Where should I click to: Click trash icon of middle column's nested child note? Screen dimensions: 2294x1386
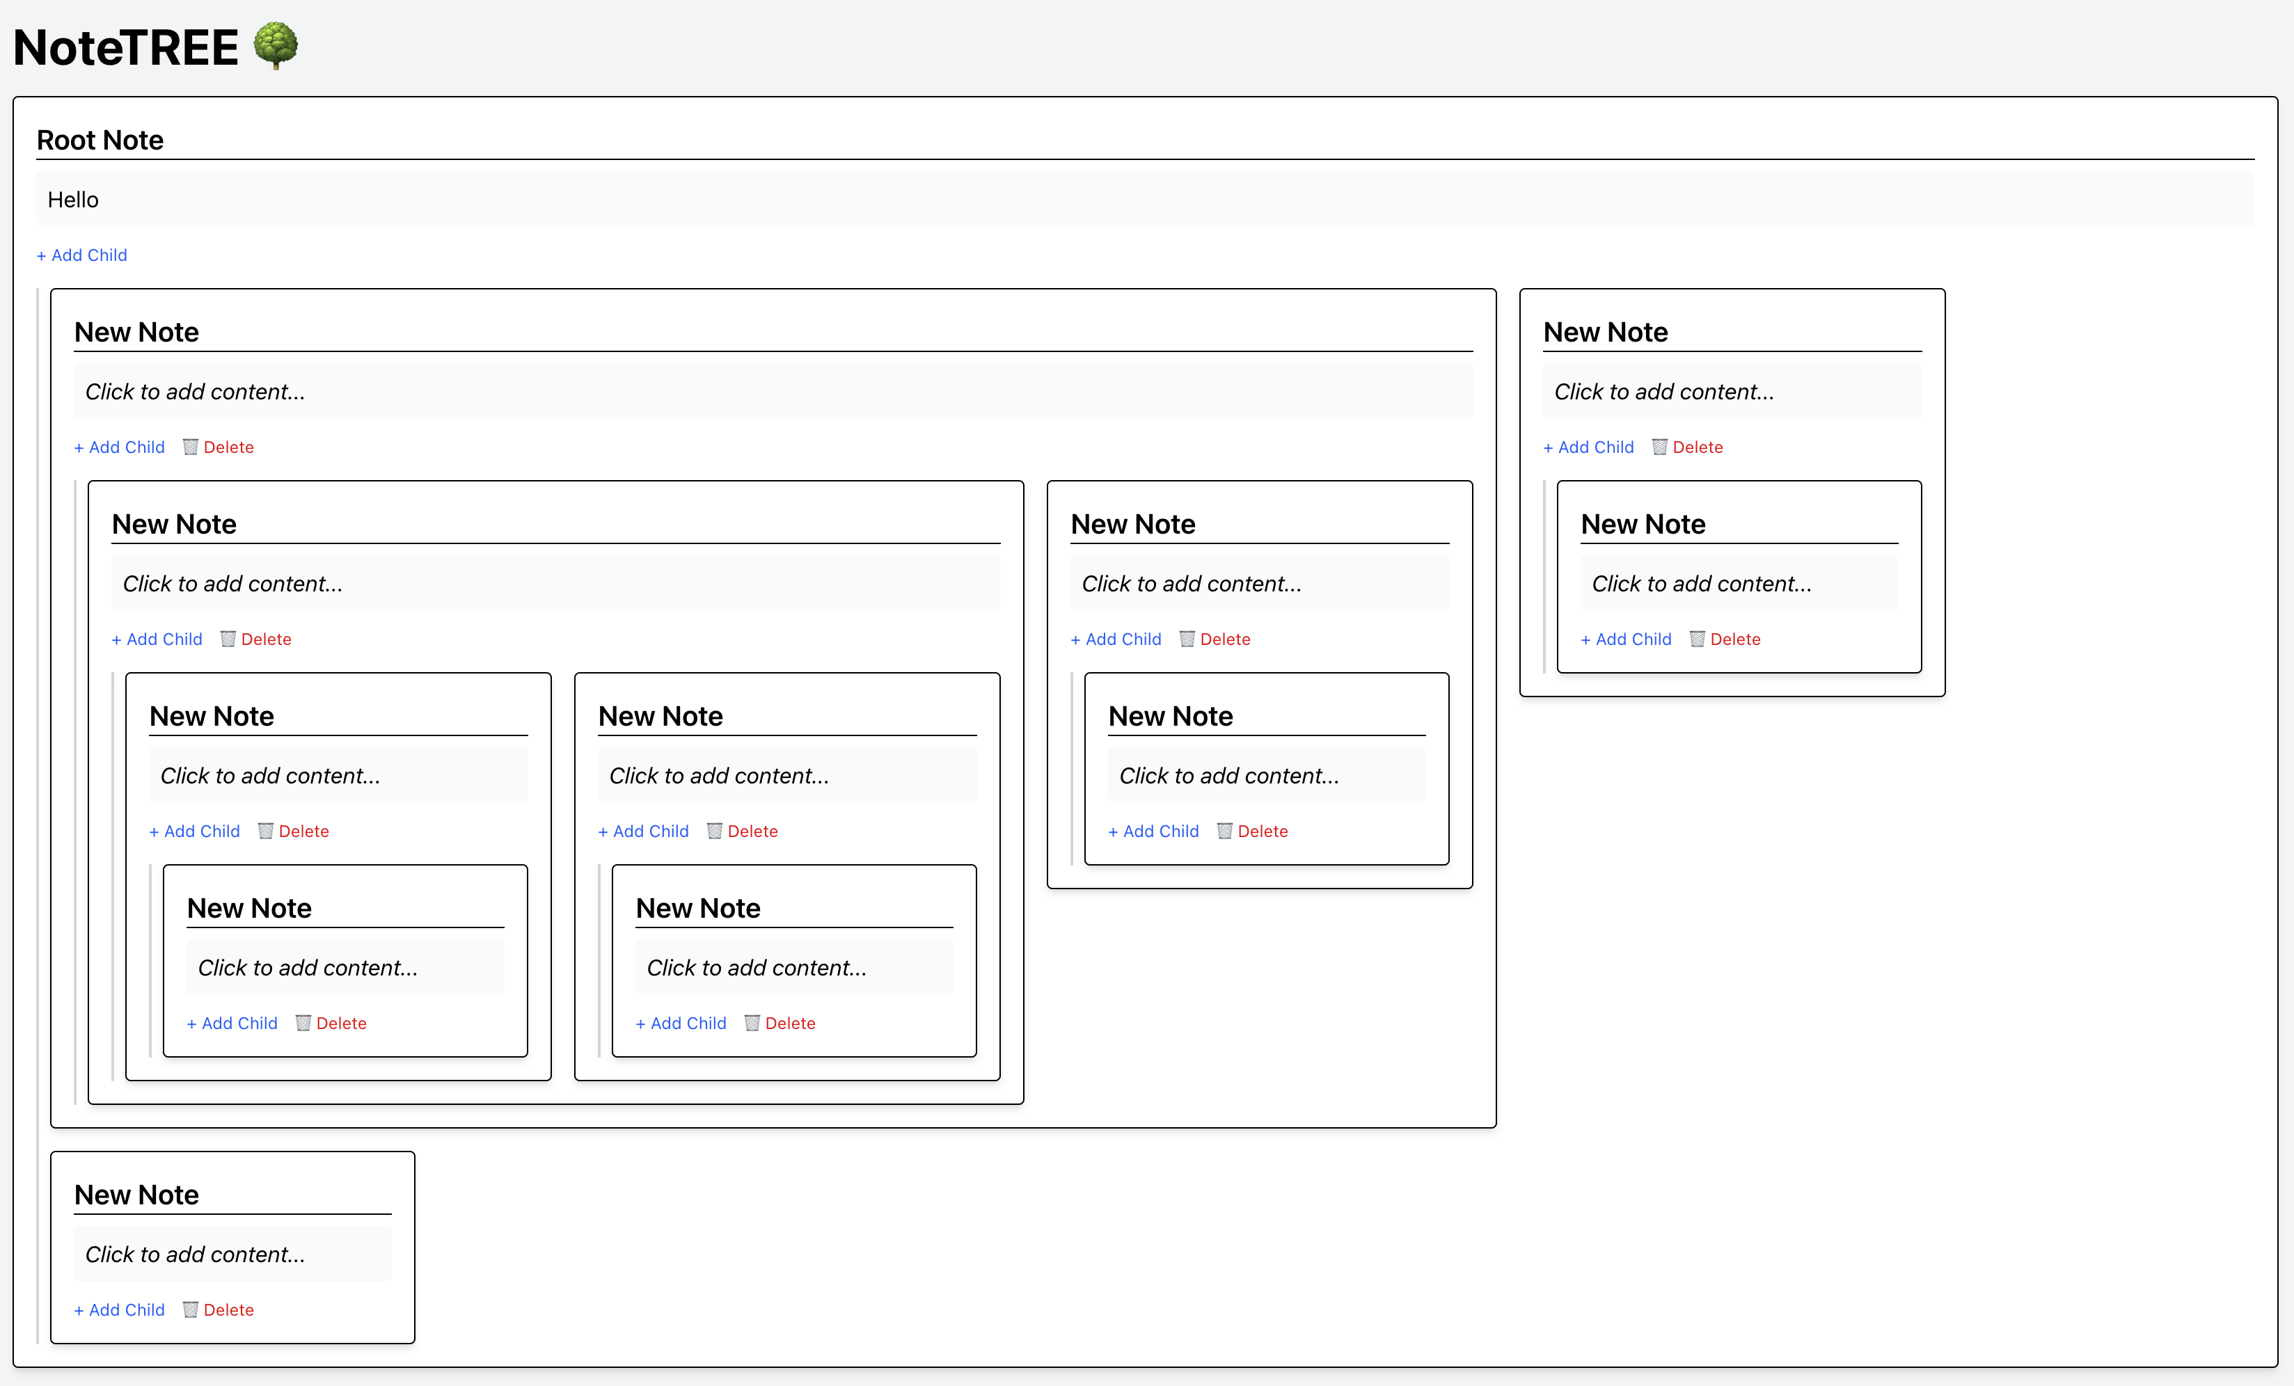click(1225, 831)
